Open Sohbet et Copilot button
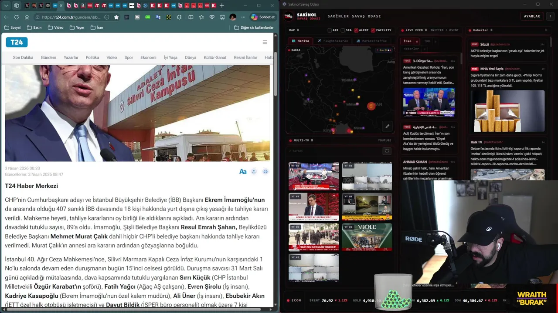The width and height of the screenshot is (558, 313). [263, 17]
